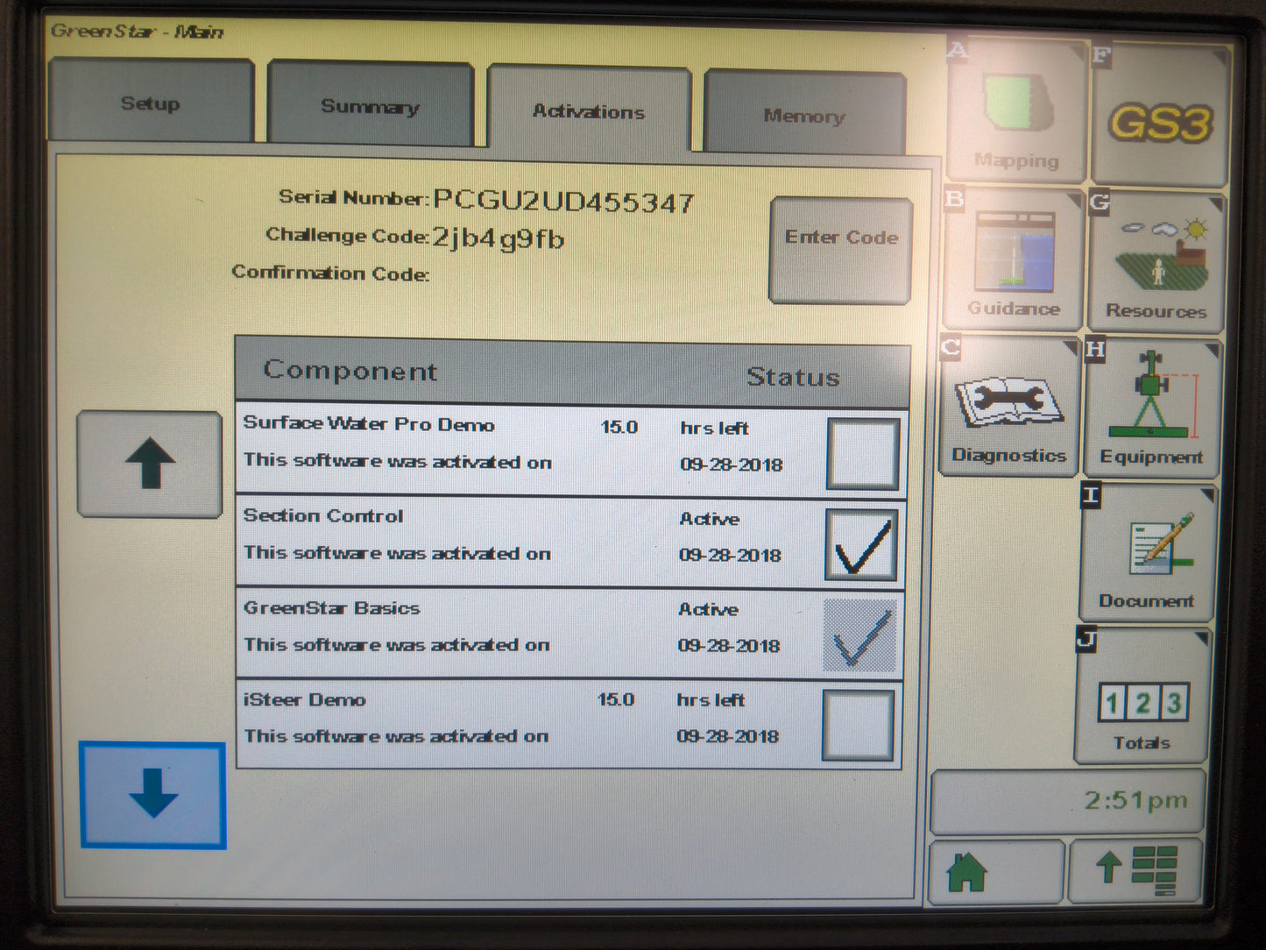This screenshot has width=1266, height=950.
Task: Select the Section Control component name
Action: point(323,515)
